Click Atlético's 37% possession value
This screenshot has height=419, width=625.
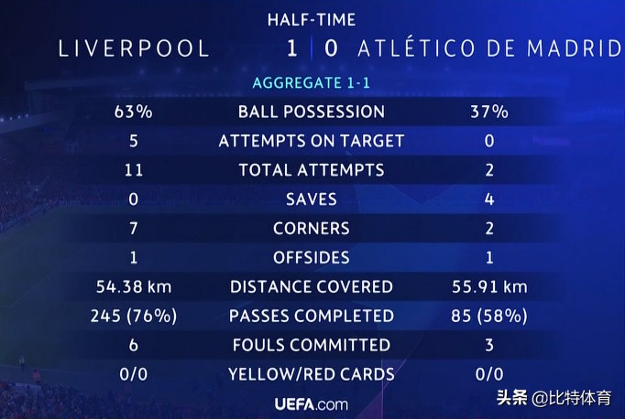488,112
